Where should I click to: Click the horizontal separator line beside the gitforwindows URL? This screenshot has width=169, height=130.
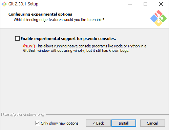pyautogui.click(x=107, y=115)
